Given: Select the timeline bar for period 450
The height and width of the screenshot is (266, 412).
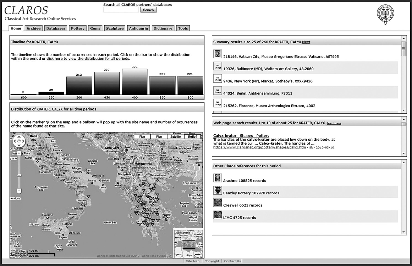Looking at the screenshot, I should (x=107, y=83).
